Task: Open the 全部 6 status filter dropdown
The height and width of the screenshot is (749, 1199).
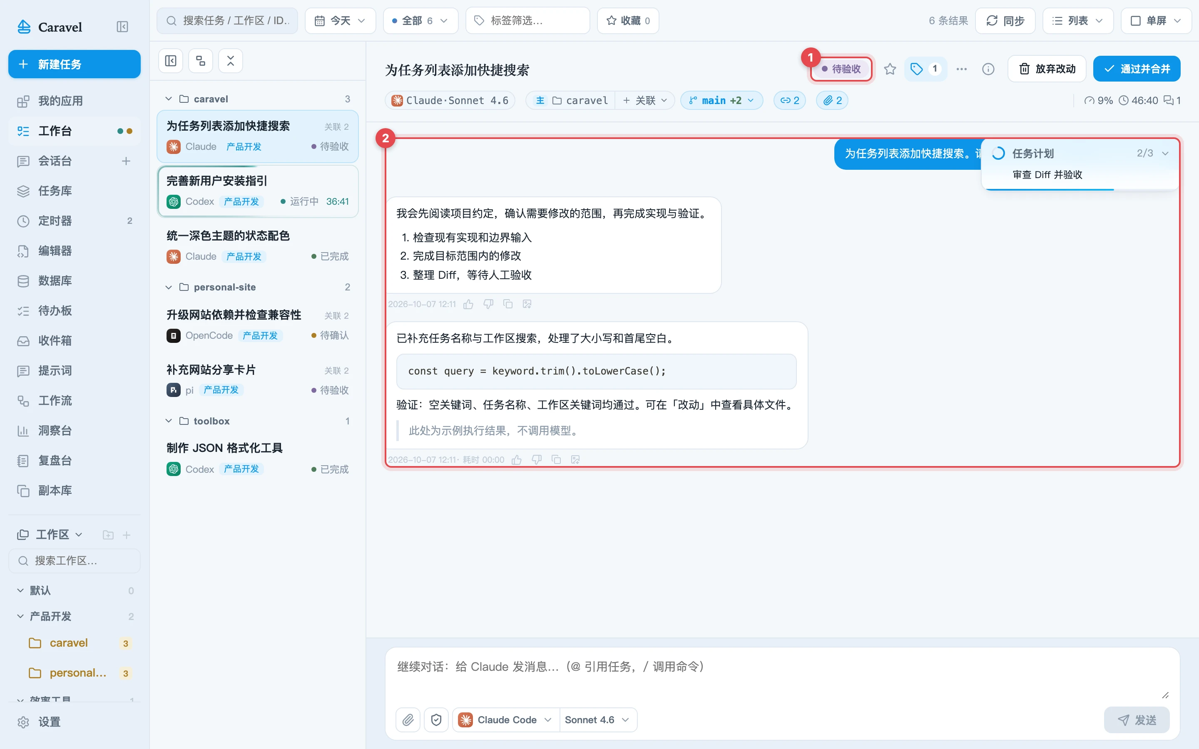Action: 420,21
